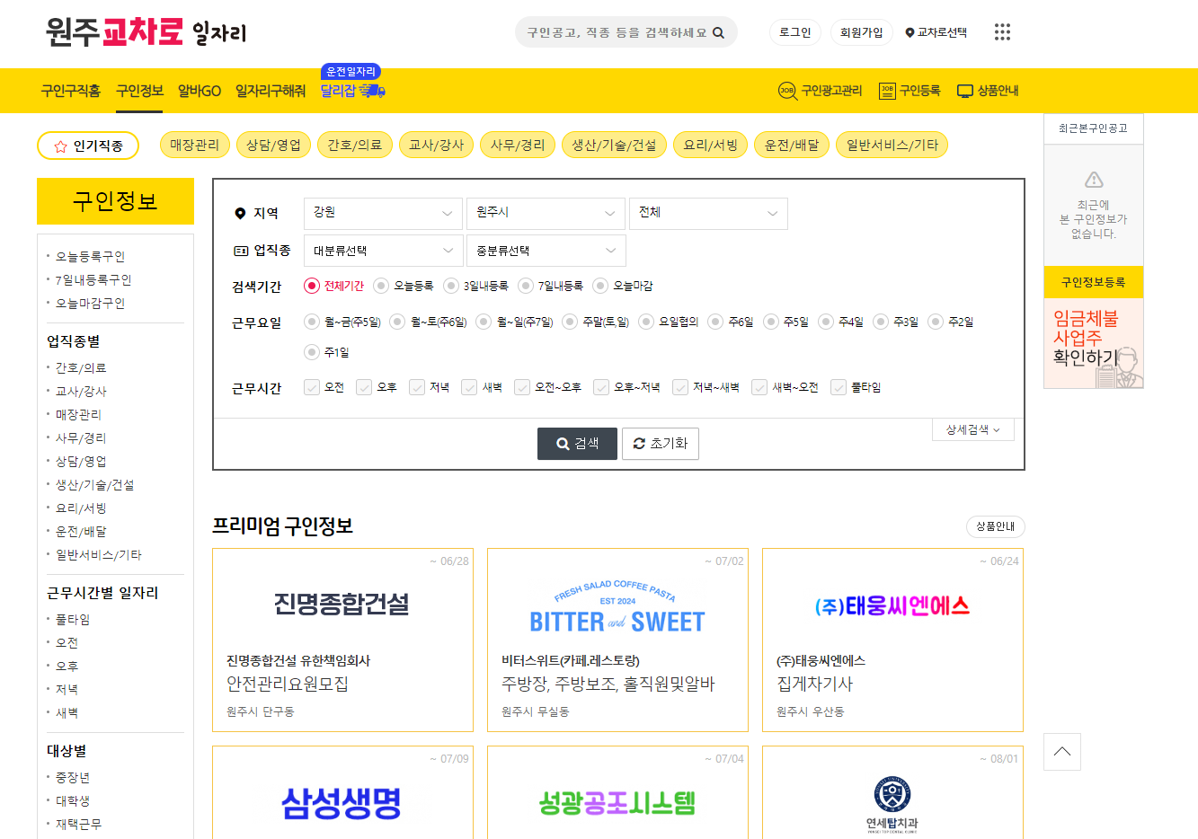The image size is (1198, 839).
Task: Click the search magnifier icon in header
Action: click(x=718, y=32)
